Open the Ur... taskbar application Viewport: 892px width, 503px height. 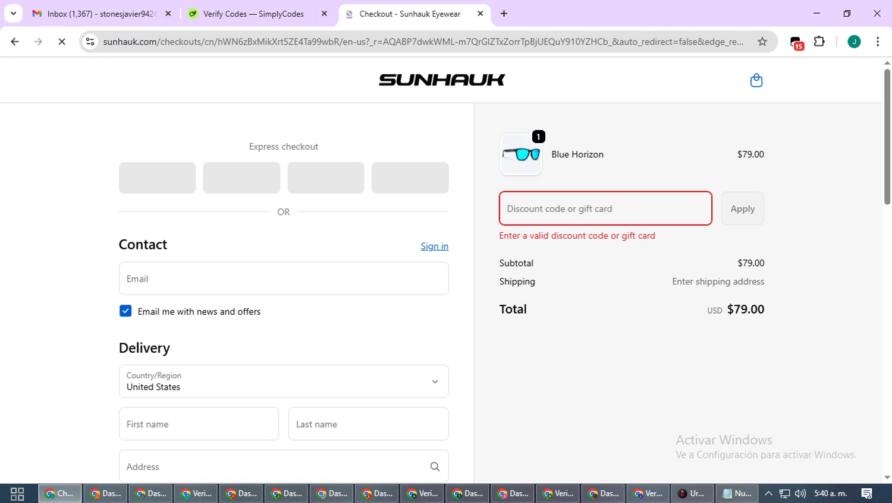click(692, 493)
